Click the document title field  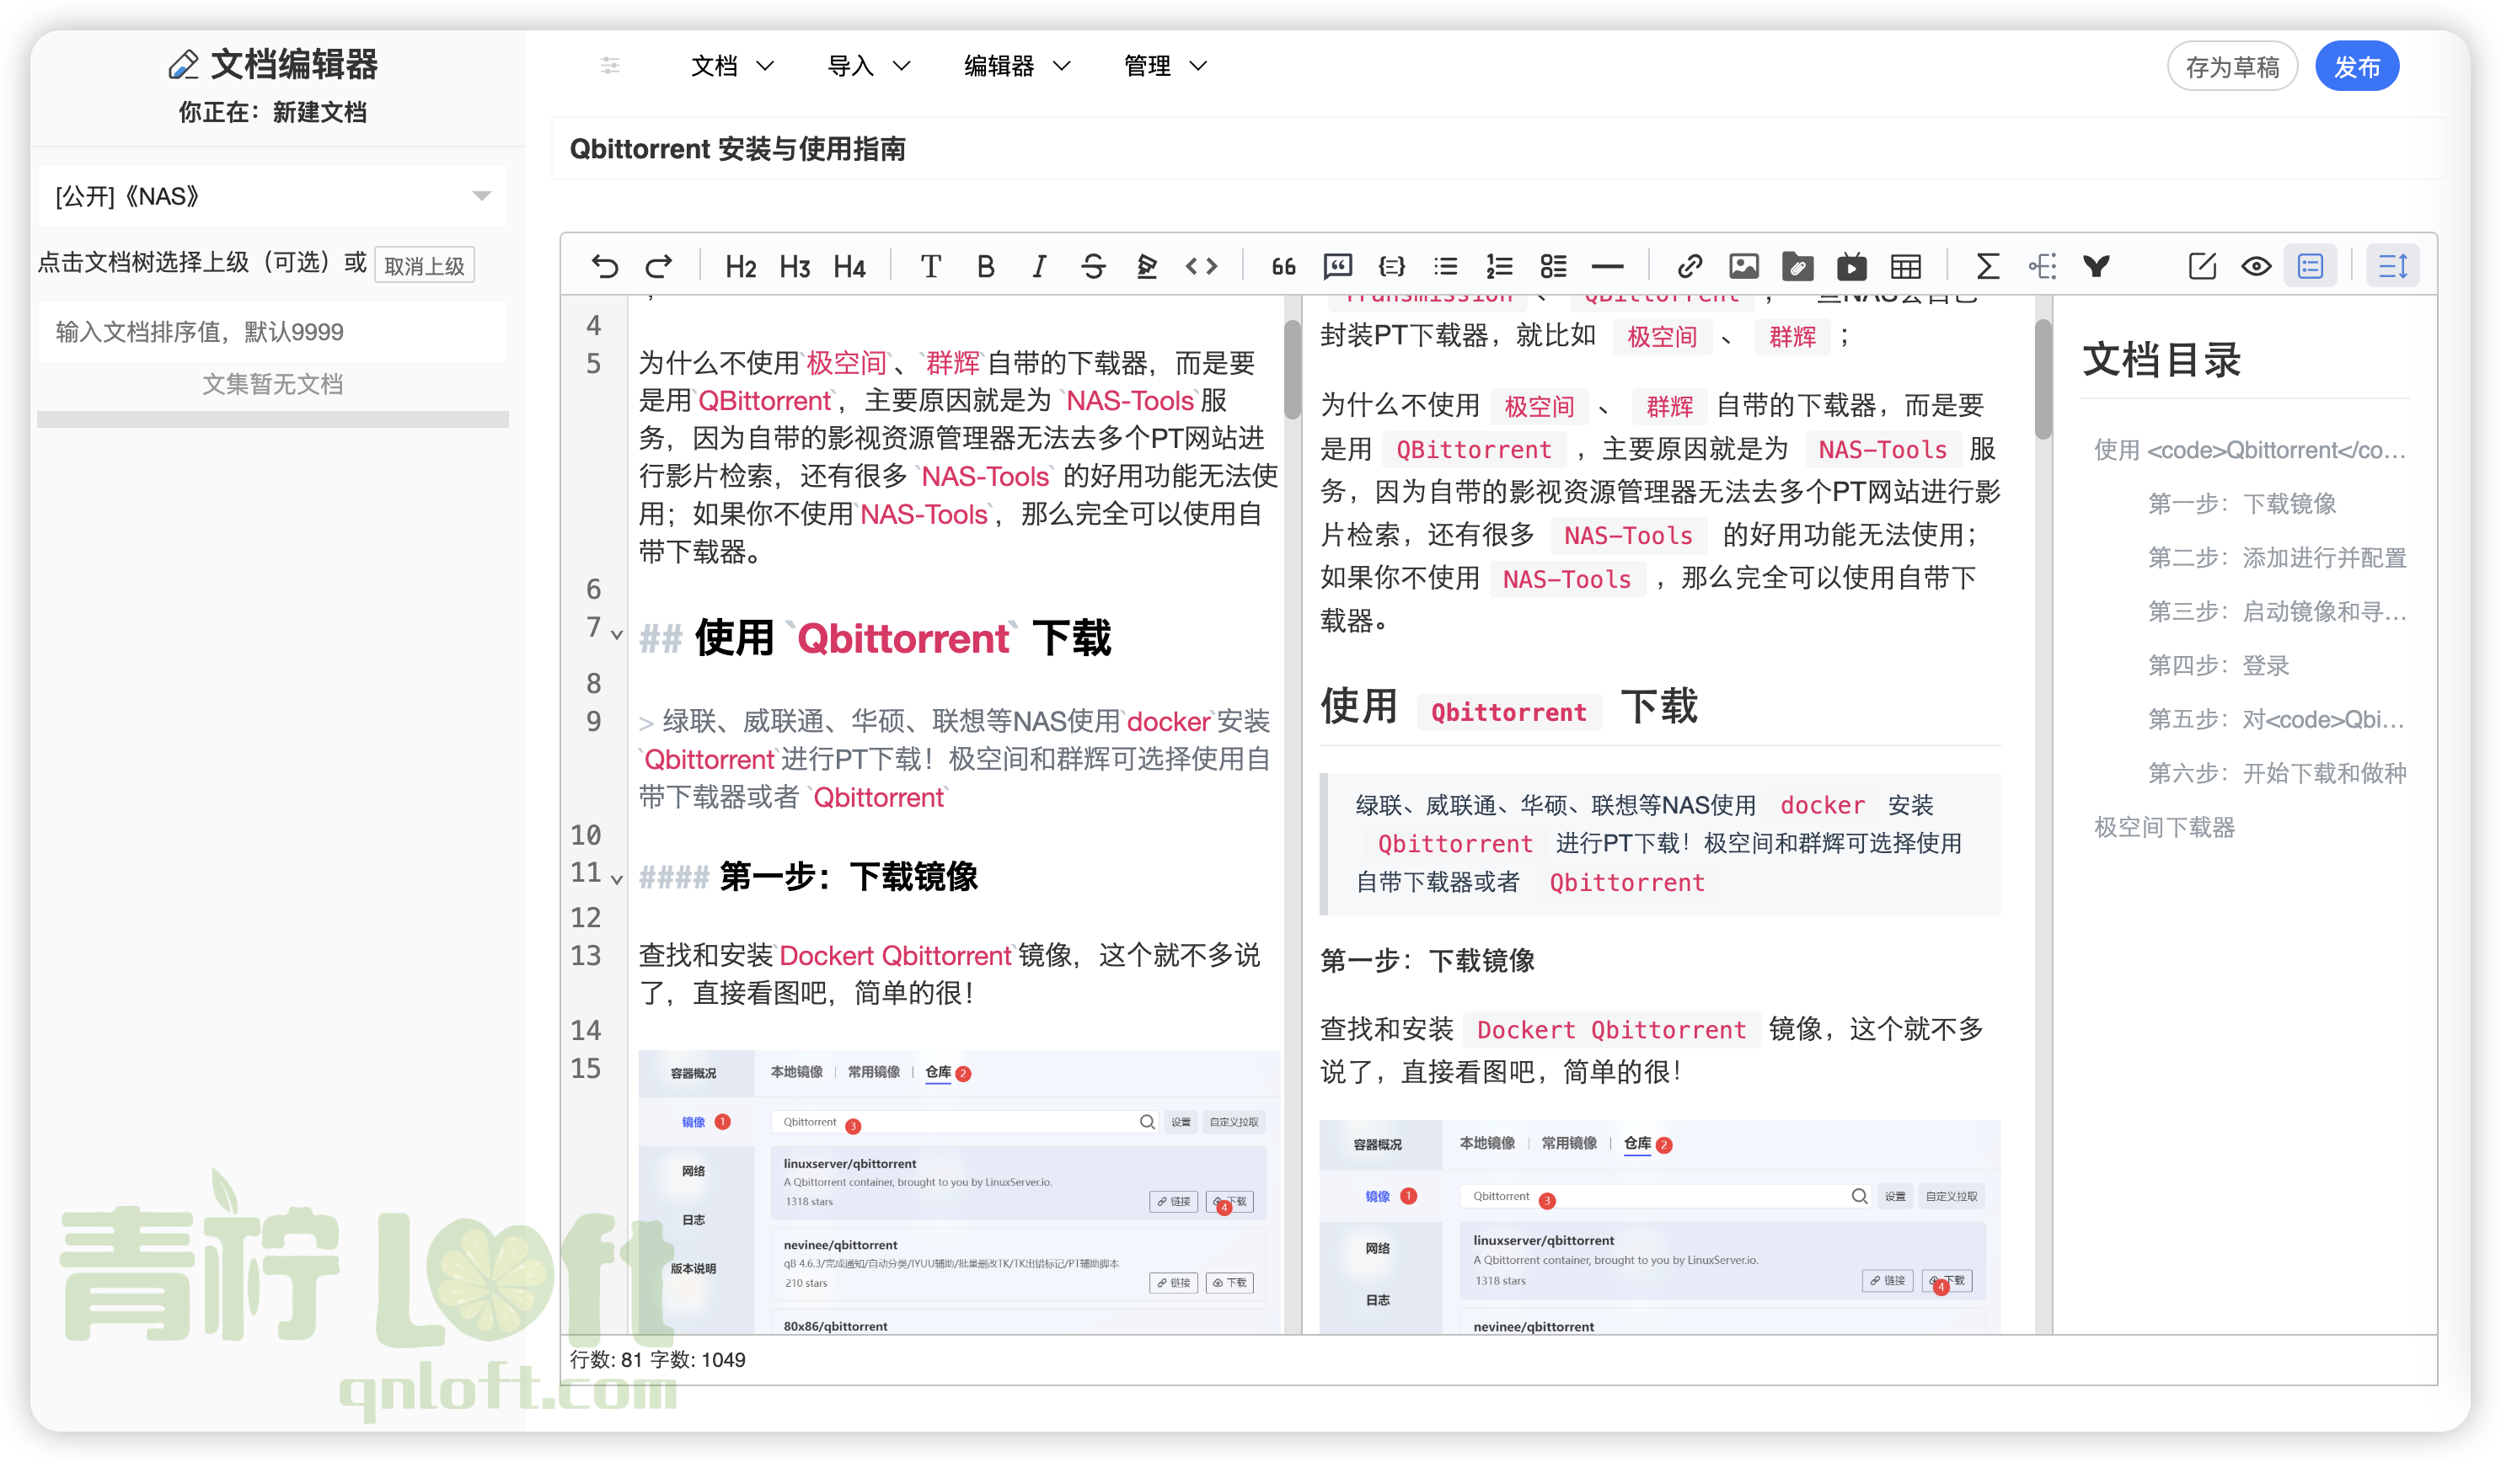(1498, 149)
